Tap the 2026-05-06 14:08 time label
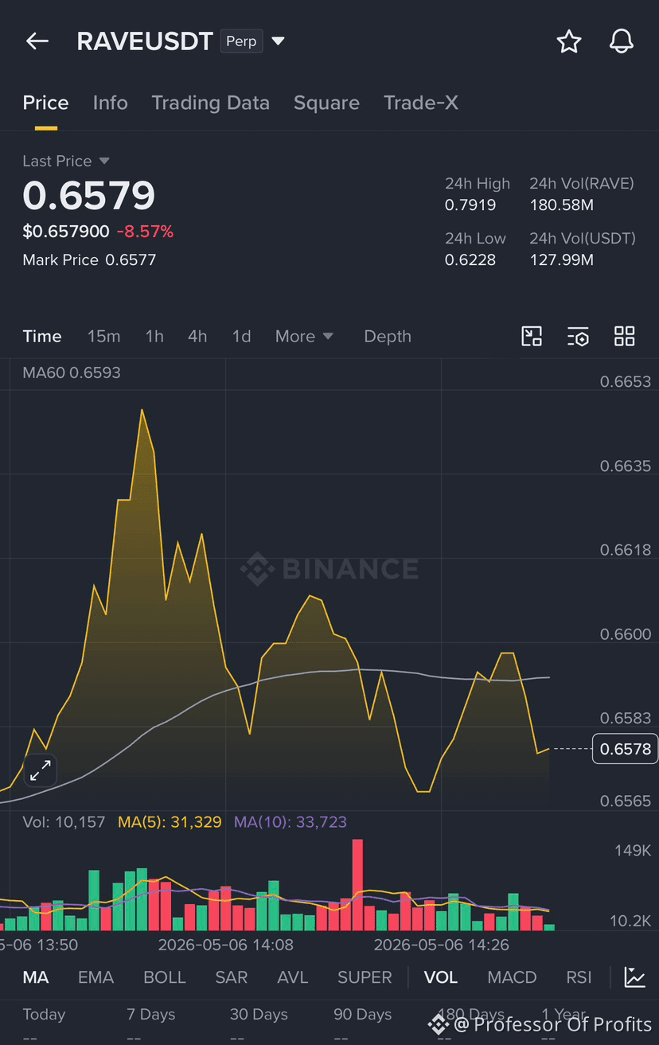The image size is (659, 1045). (x=226, y=945)
